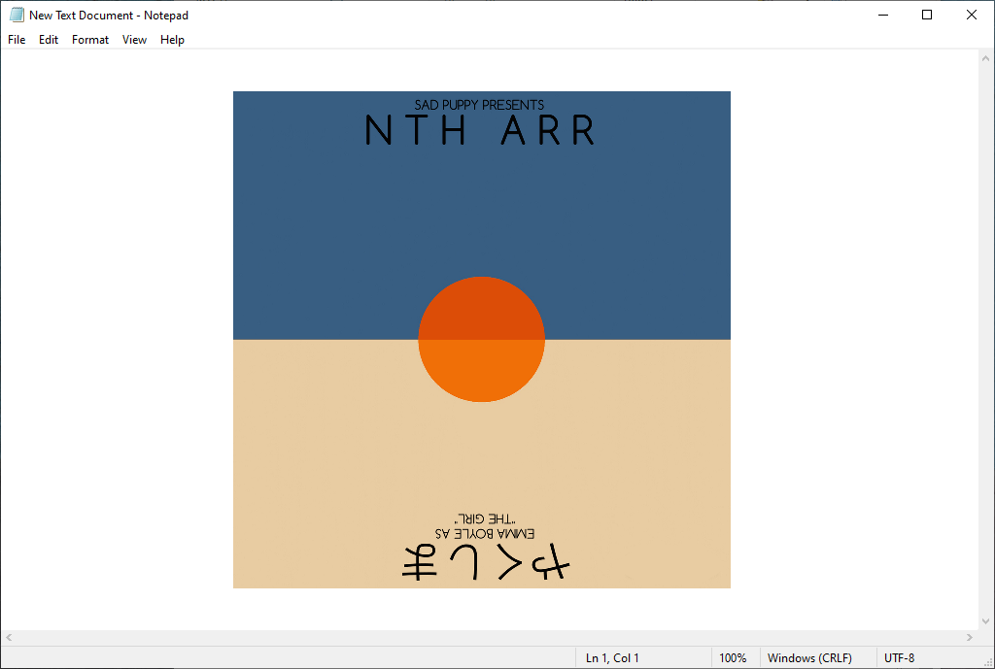This screenshot has width=995, height=669.
Task: Click the horizontal scrollbar left arrow
Action: tap(9, 638)
